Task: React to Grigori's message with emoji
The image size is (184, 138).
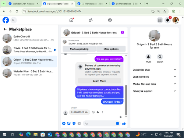Action: [93, 112]
